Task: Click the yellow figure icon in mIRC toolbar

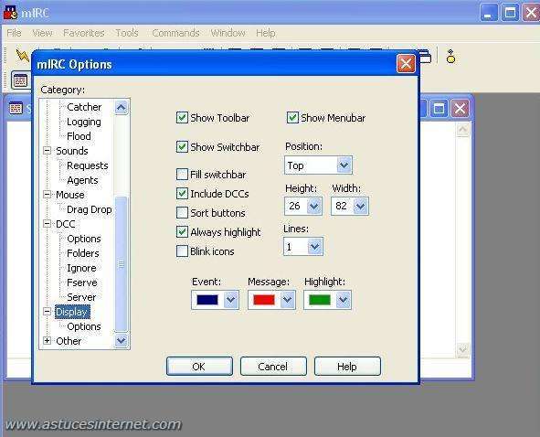Action: [450, 56]
